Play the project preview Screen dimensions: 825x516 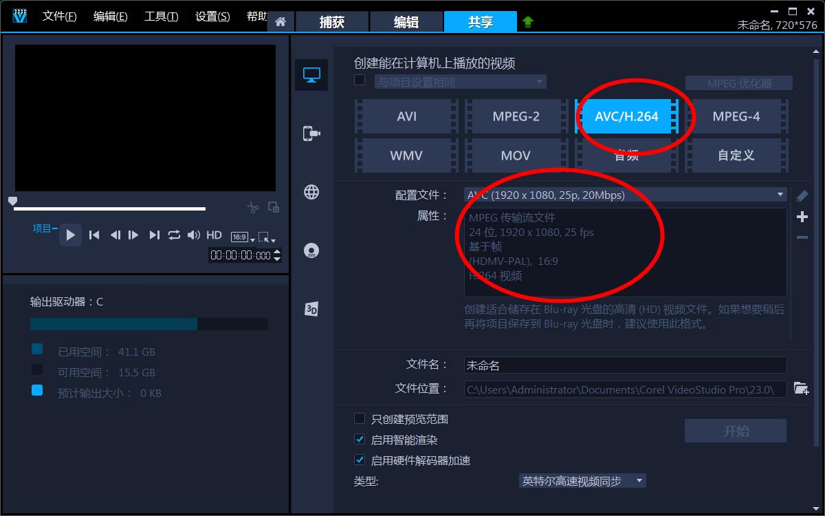(70, 235)
